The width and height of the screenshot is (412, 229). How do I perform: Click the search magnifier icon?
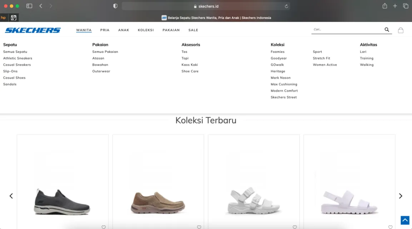(x=387, y=30)
